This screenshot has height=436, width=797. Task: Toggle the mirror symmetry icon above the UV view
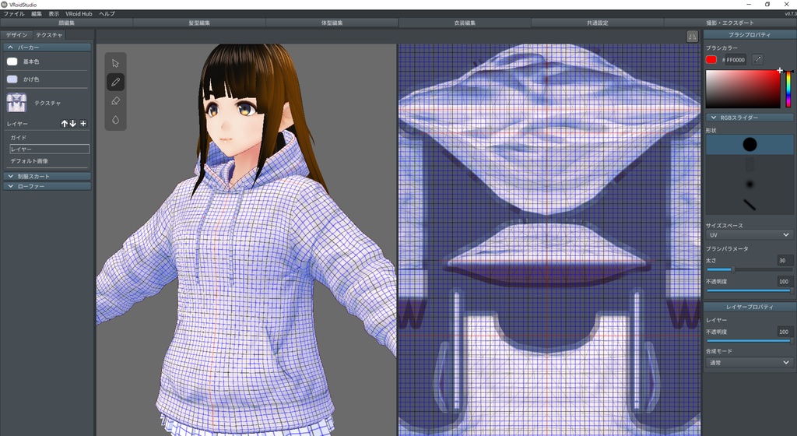point(692,36)
